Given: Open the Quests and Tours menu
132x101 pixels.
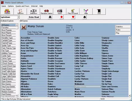Looking at the screenshot, I should click(x=22, y=6).
